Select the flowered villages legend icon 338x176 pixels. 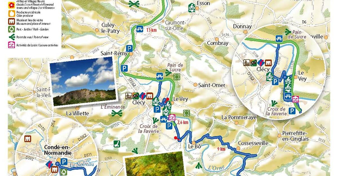click(12, 5)
